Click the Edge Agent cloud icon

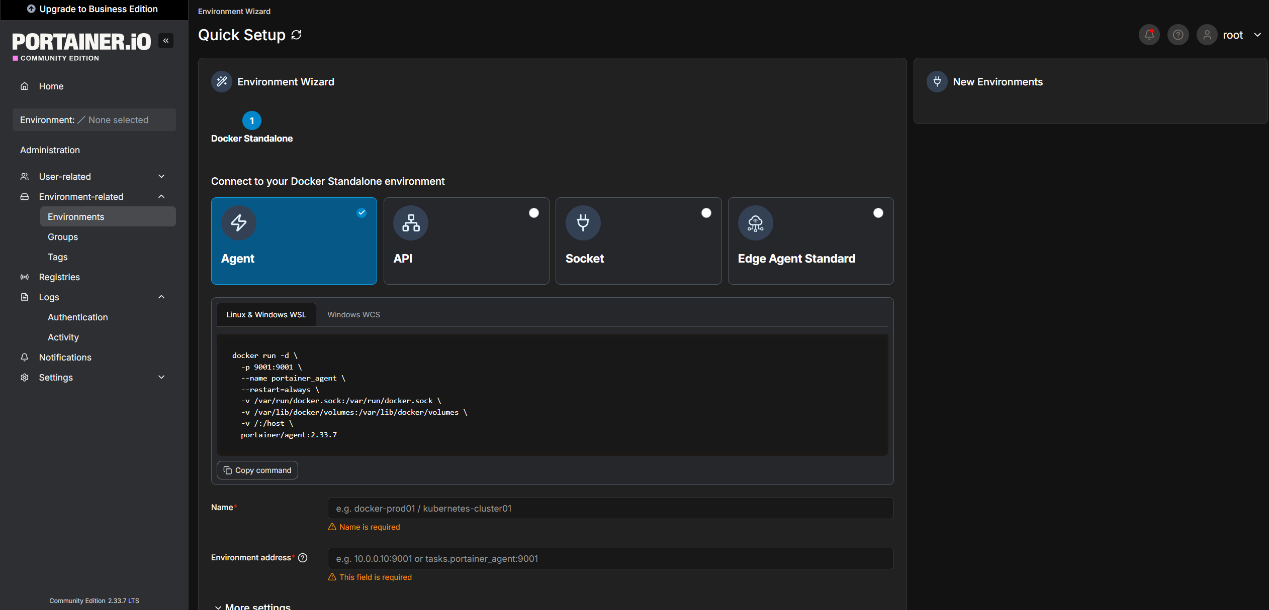point(756,223)
